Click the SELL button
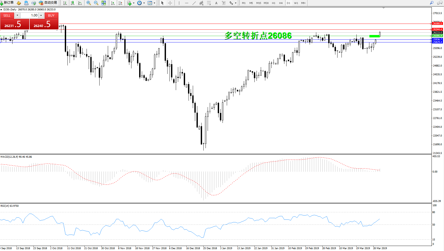Screen dimensions: 444x251 (7, 16)
